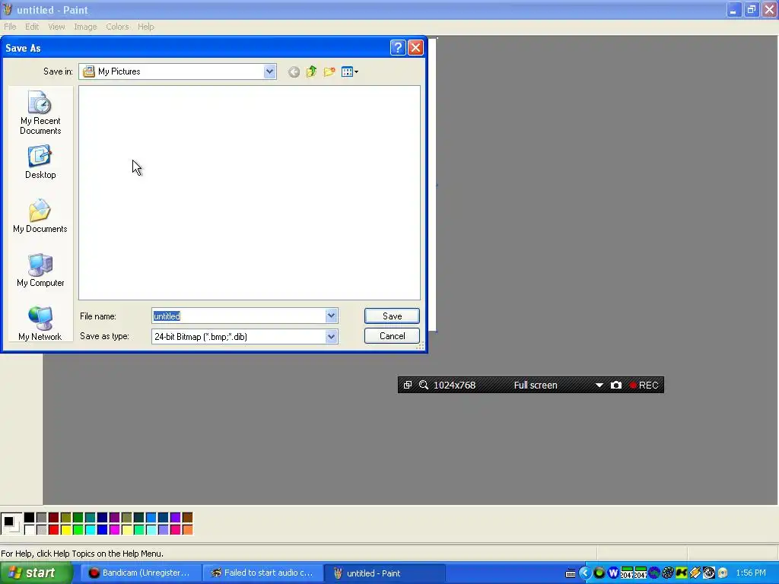Image resolution: width=779 pixels, height=584 pixels.
Task: Open My Recent Documents in places bar
Action: pyautogui.click(x=40, y=113)
